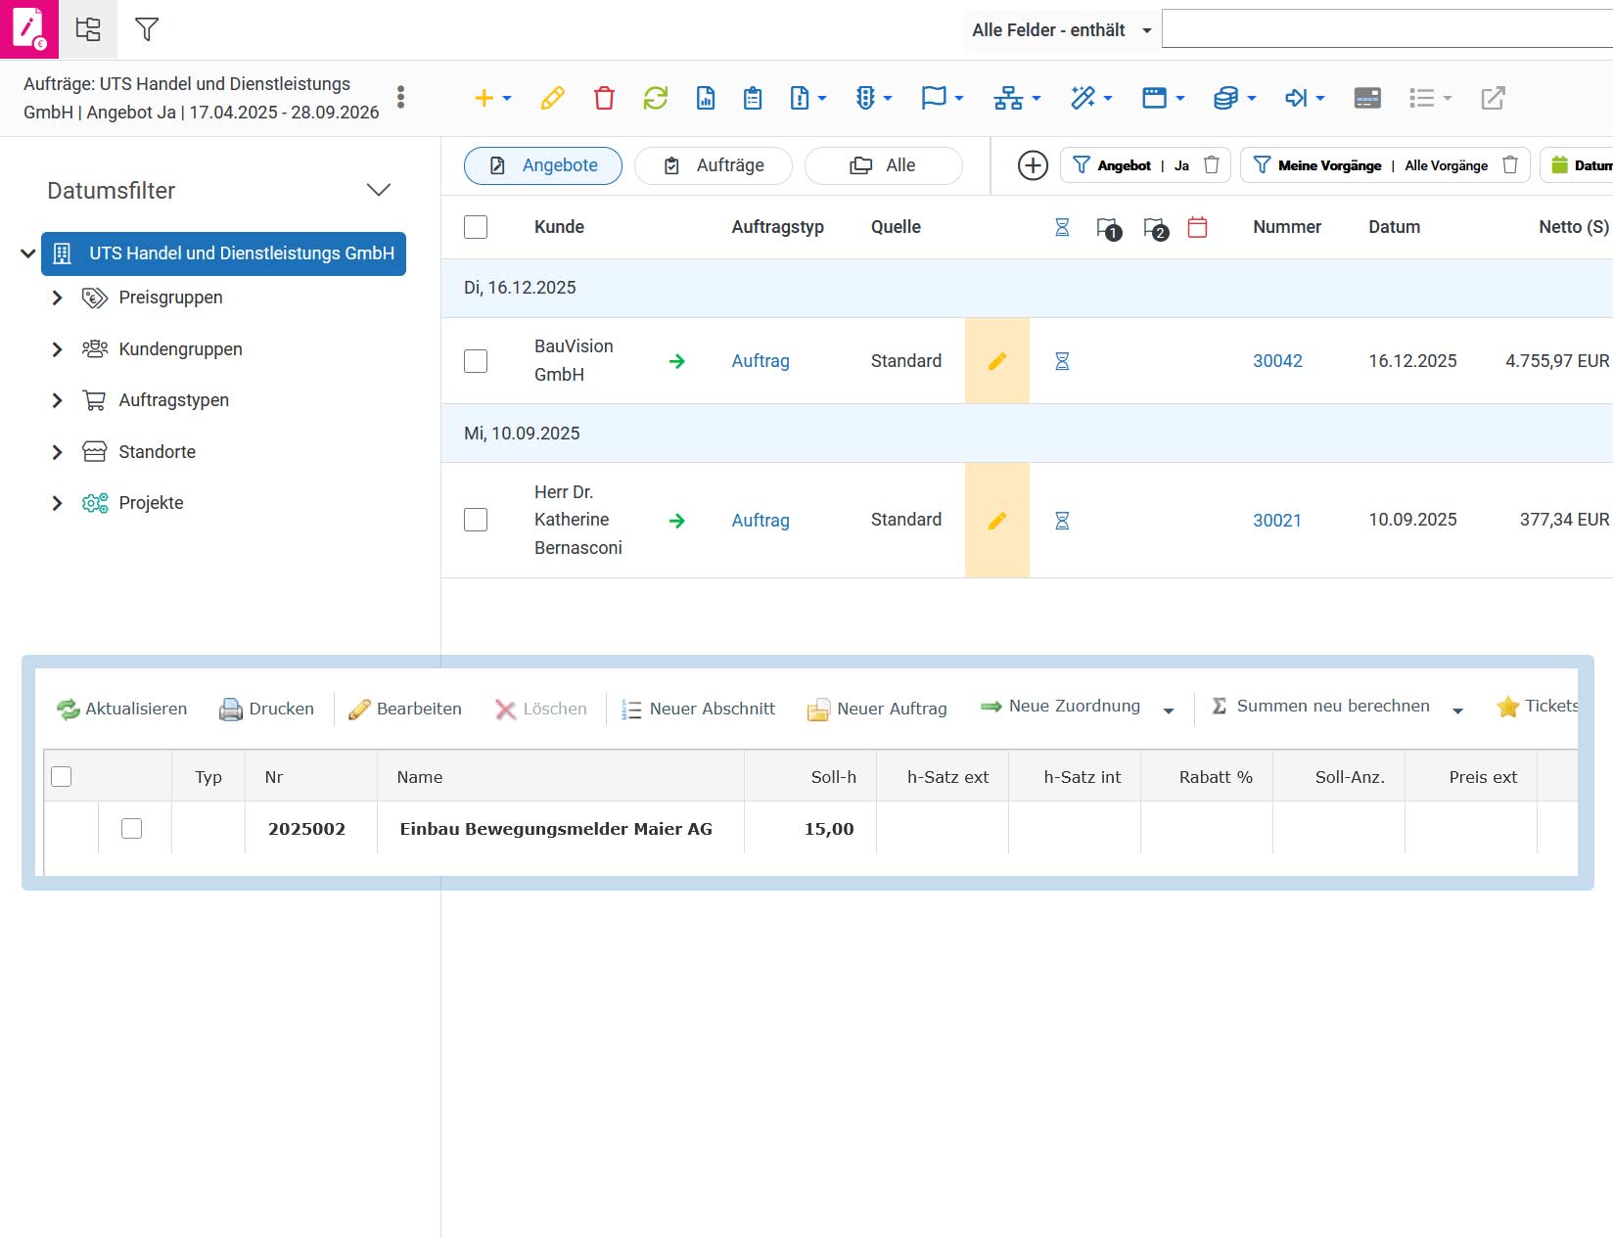This screenshot has height=1238, width=1613.
Task: Expand the Preisgruppen tree node
Action: tap(57, 298)
